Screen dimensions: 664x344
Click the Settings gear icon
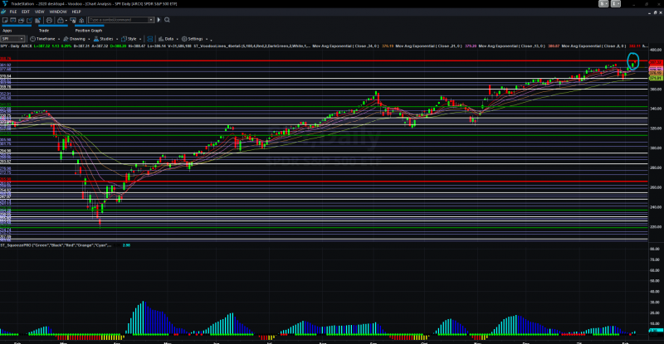pyautogui.click(x=184, y=39)
